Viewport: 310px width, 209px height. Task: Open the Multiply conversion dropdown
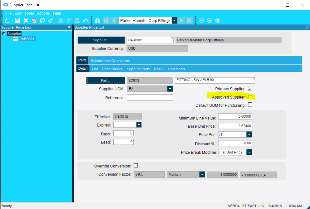coord(202,174)
